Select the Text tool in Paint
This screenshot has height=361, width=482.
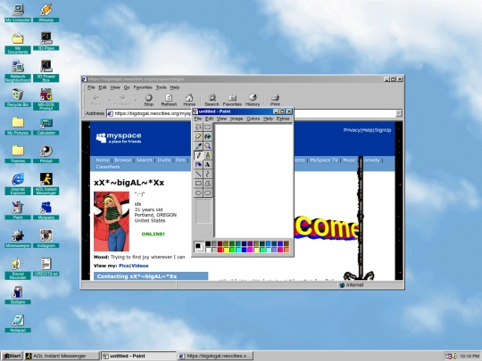208,165
